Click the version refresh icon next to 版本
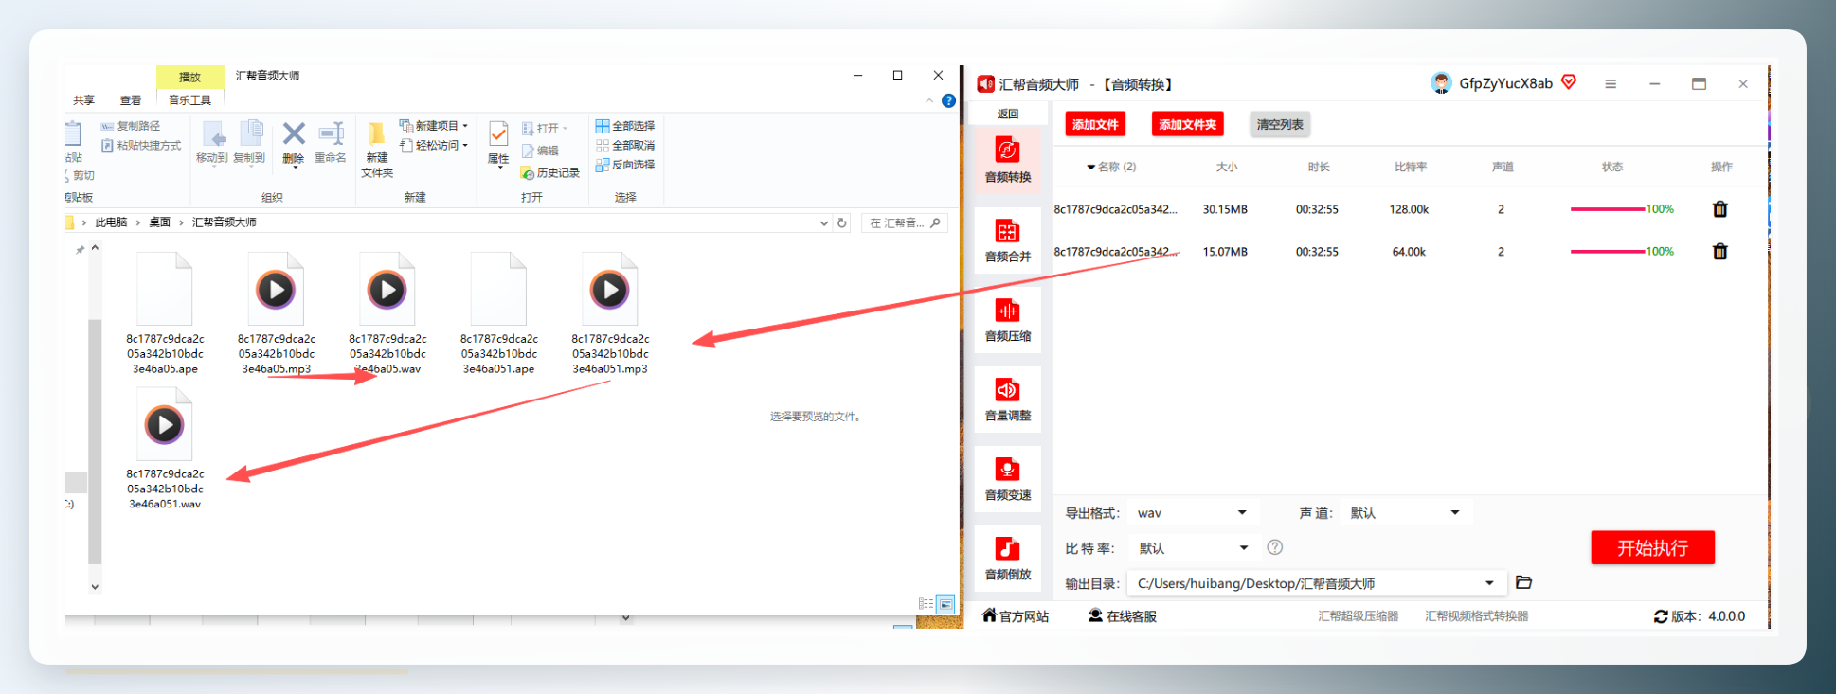Viewport: 1836px width, 694px height. pyautogui.click(x=1661, y=616)
